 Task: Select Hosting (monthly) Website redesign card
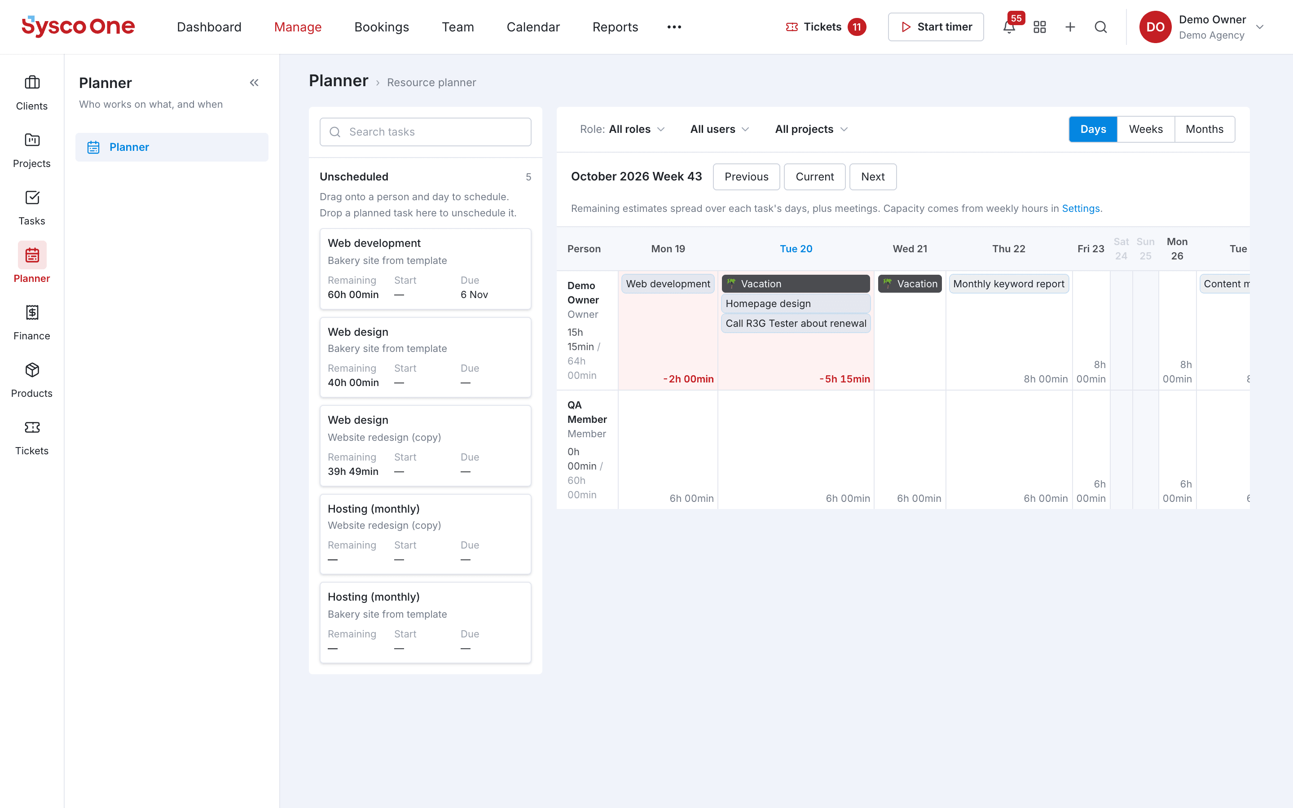425,534
